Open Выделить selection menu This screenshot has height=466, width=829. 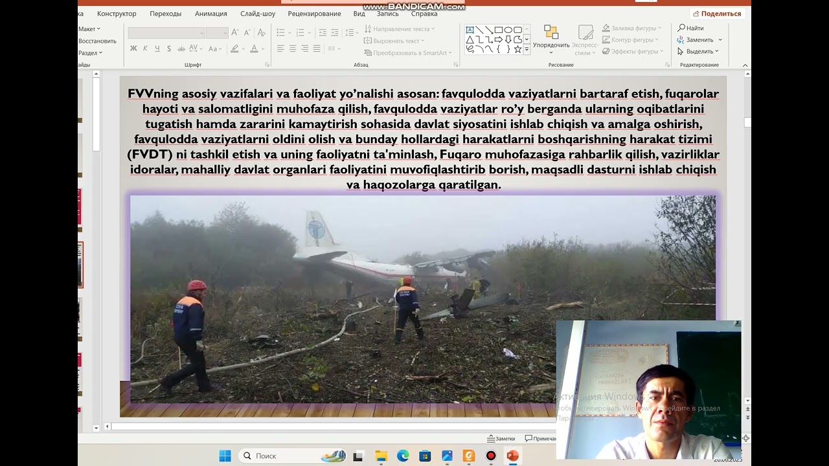point(698,52)
